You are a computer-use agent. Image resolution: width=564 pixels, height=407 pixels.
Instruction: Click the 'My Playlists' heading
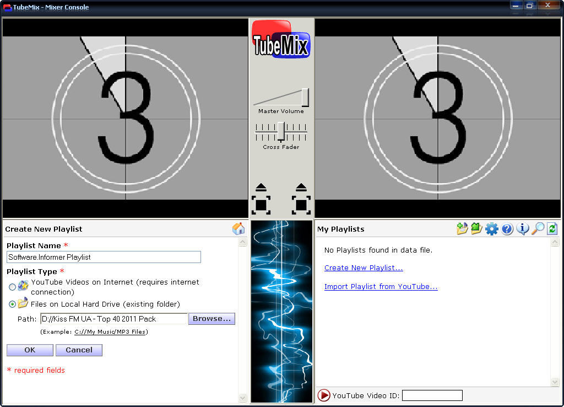pos(340,229)
